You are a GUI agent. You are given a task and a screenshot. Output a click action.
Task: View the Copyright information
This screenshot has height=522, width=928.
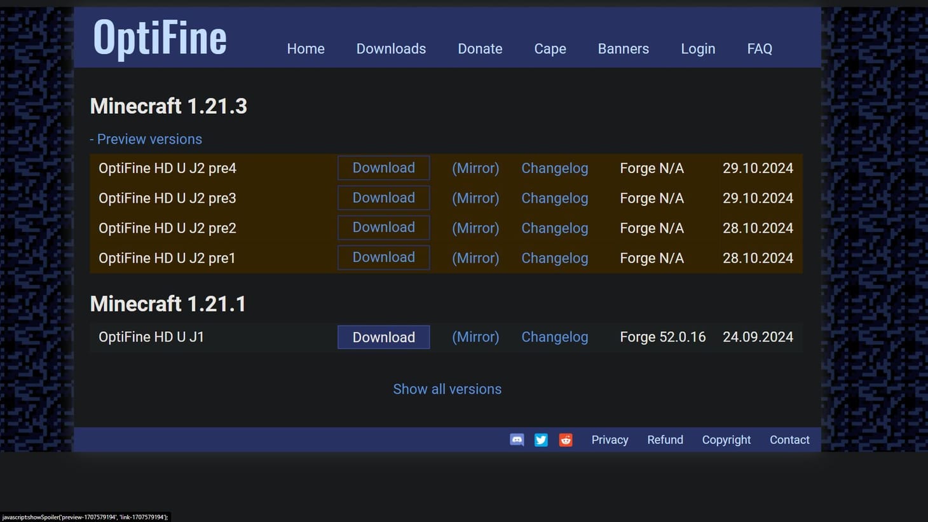tap(726, 439)
